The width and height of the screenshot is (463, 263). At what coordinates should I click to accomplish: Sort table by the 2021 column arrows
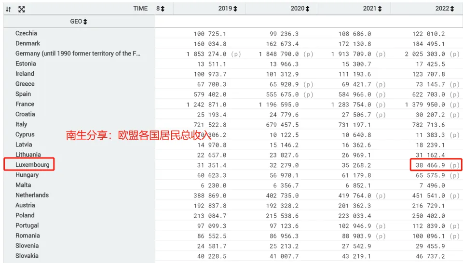point(380,9)
